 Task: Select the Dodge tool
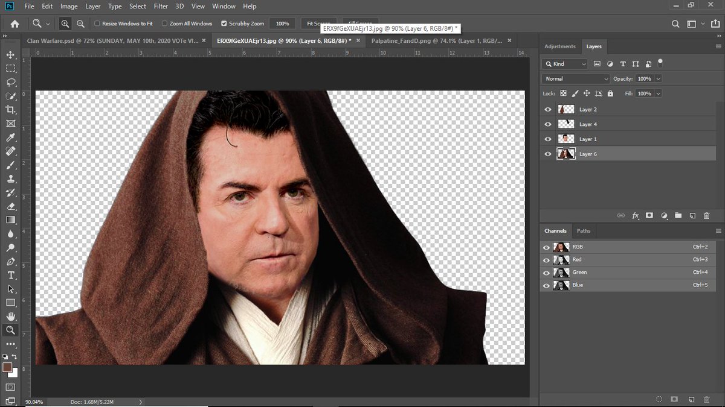point(10,248)
